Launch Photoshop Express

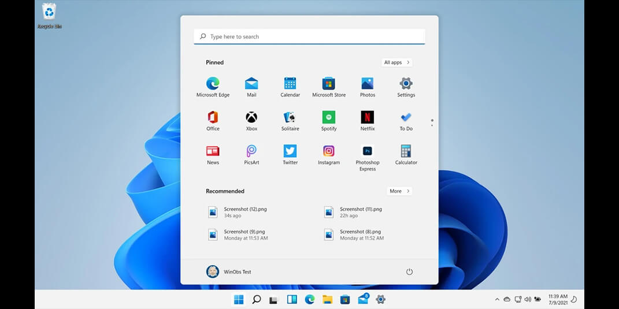(x=368, y=158)
